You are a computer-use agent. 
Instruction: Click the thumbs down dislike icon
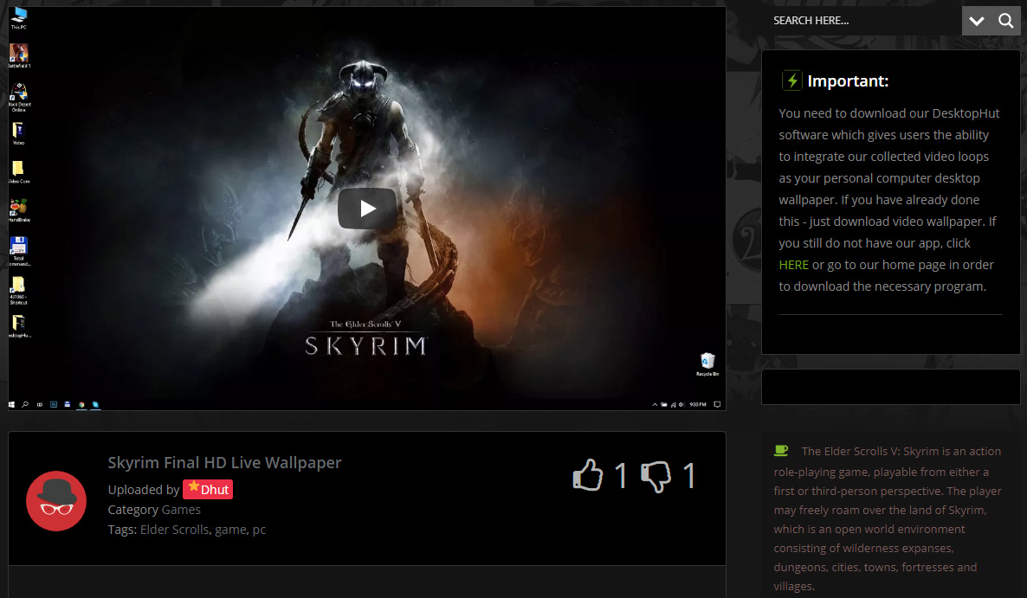click(656, 476)
